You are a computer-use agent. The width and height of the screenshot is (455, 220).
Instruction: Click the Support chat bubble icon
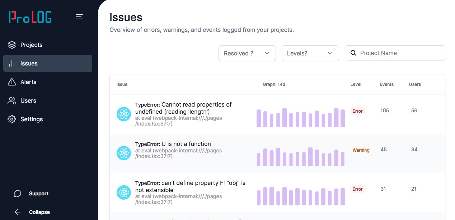[18, 194]
